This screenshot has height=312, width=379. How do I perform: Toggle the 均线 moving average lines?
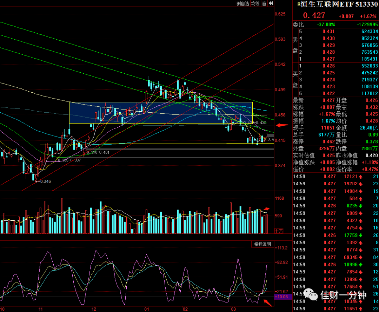[255, 4]
